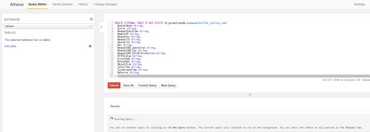The width and height of the screenshot is (370, 132).
Task: Open the database dropdown showing default
Action: pyautogui.click(x=48, y=26)
